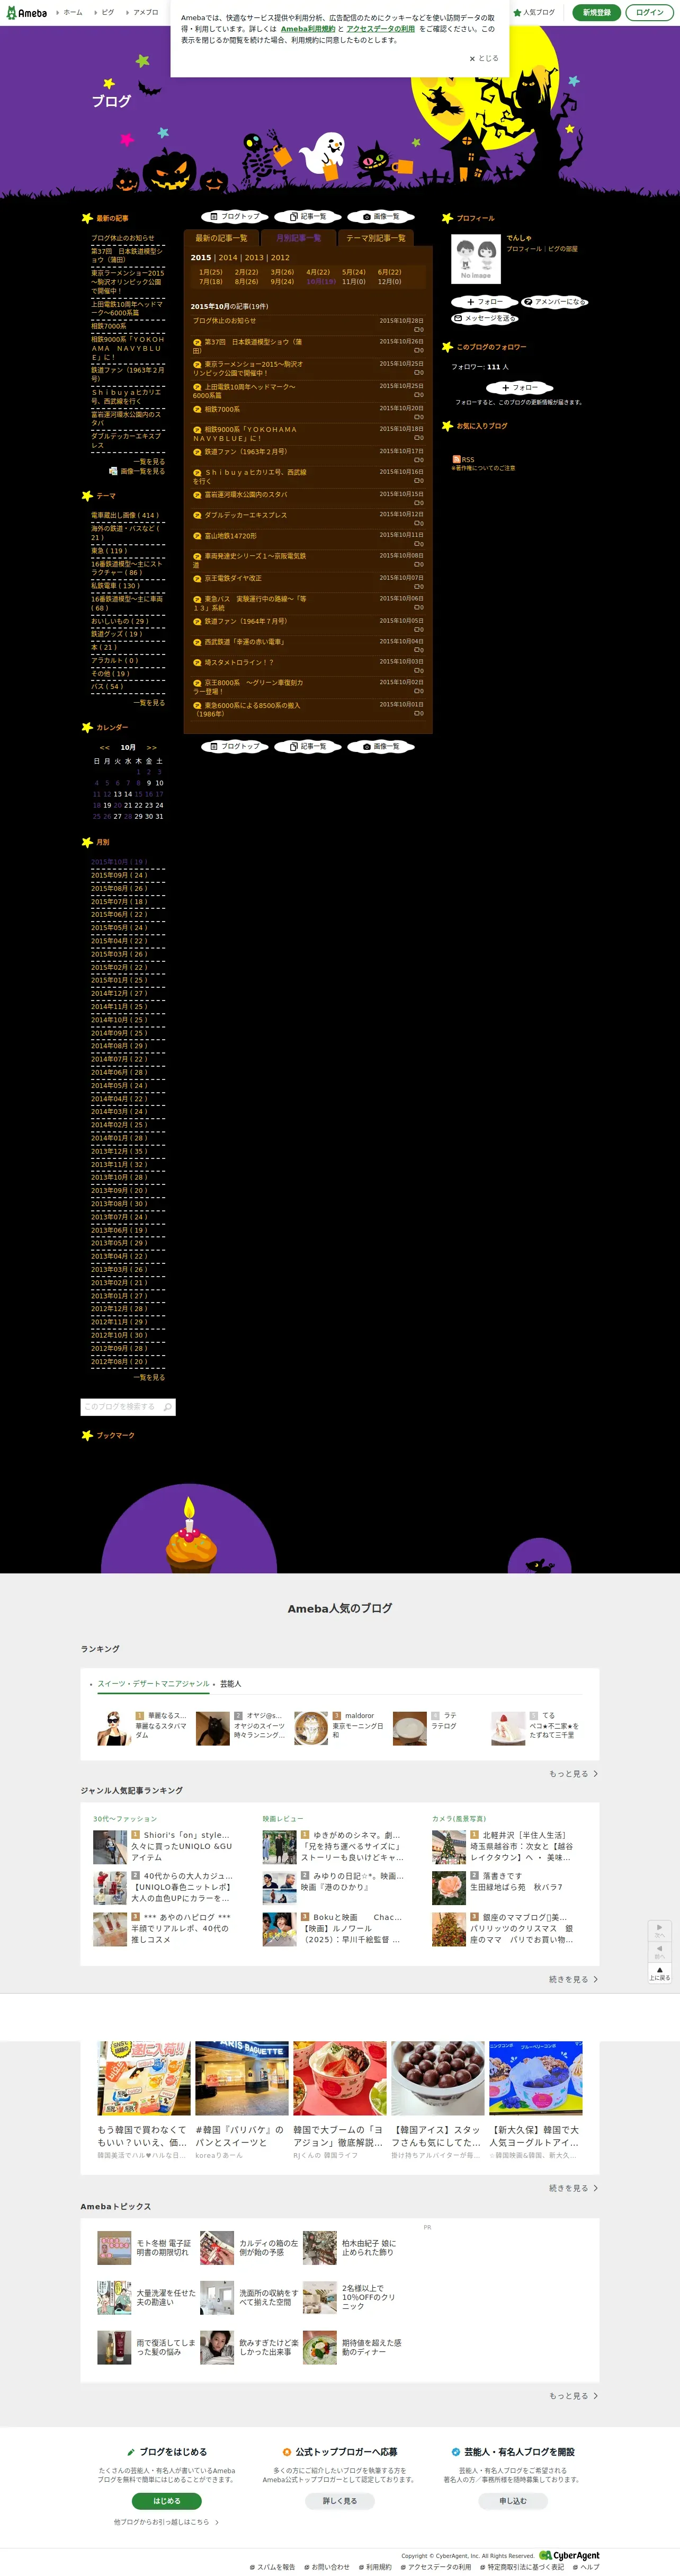
Task: Expand Amebaトピックス もっと見る link
Action: click(573, 2396)
